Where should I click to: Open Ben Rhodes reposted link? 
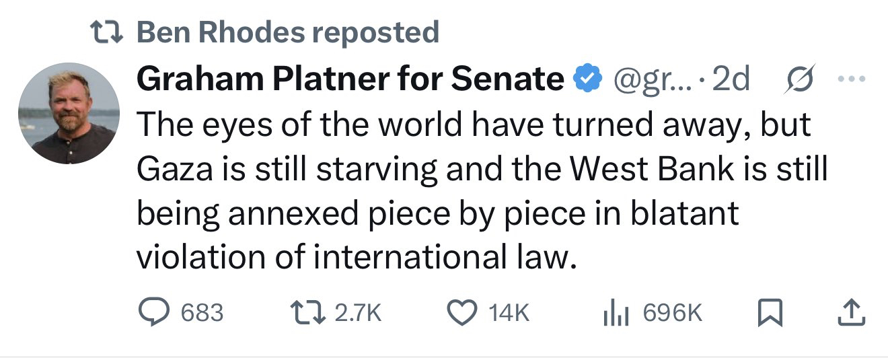[x=288, y=32]
